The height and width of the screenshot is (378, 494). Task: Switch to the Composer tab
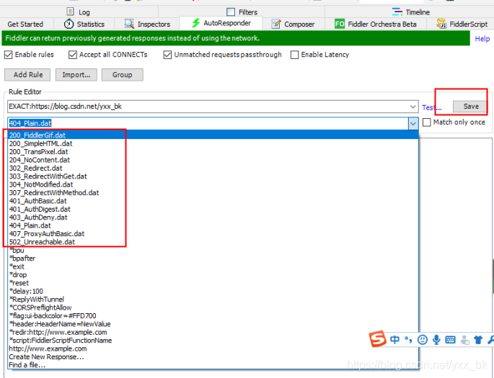click(293, 24)
